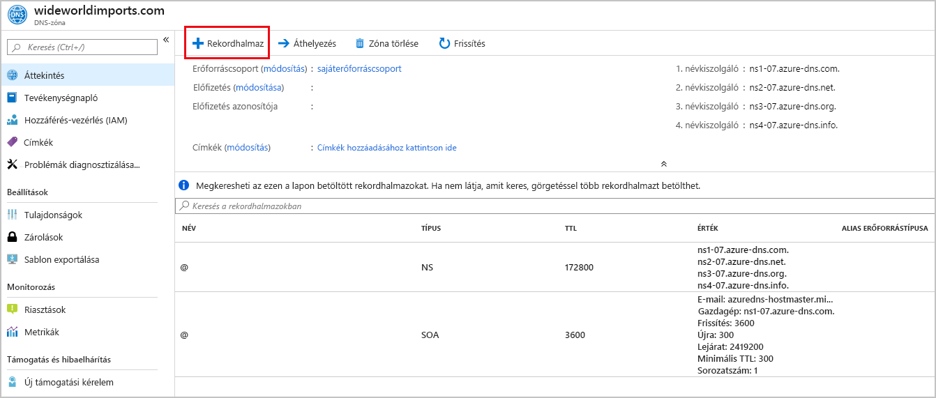936x398 pixels.
Task: Click the Problémák diagnosztizálása wrench icon
Action: 12,164
